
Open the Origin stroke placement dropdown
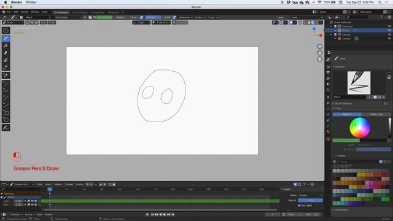141,23
